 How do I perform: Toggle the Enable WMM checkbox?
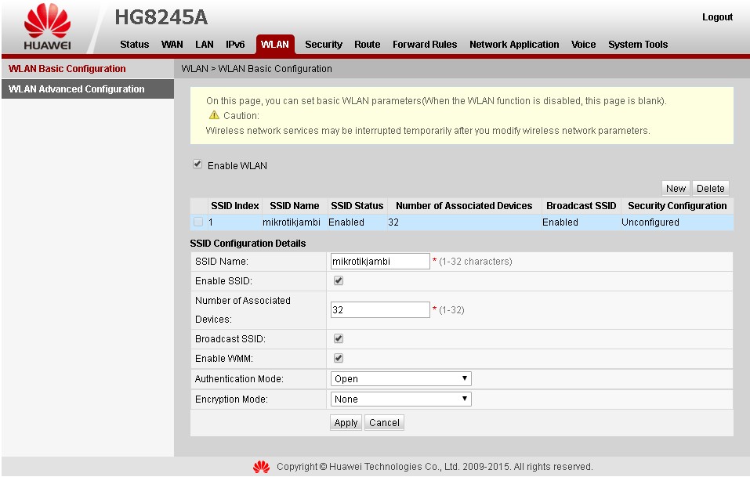(x=339, y=358)
